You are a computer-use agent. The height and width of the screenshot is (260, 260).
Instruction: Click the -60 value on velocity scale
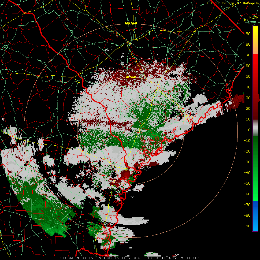point(247,194)
